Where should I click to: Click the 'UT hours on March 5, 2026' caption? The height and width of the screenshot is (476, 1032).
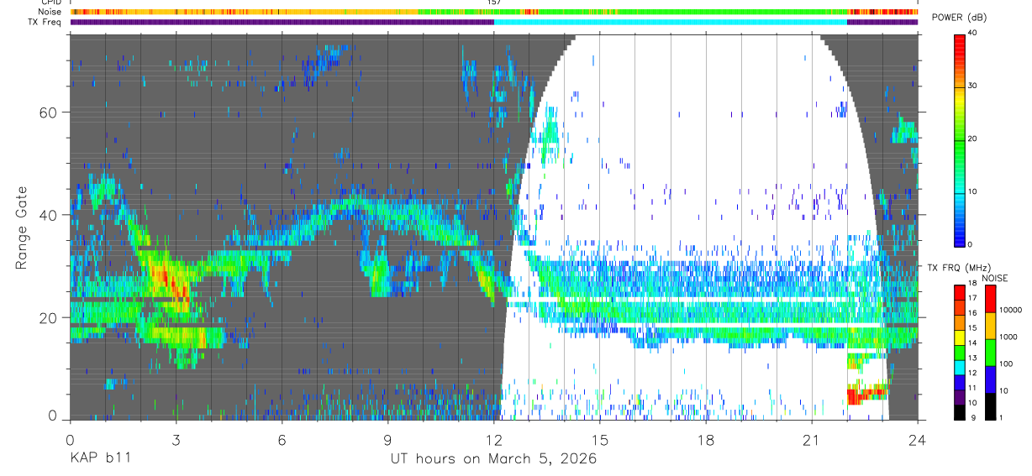pyautogui.click(x=493, y=459)
